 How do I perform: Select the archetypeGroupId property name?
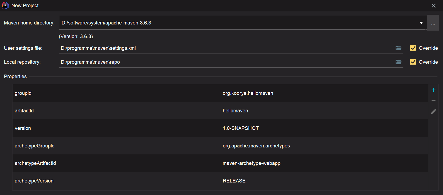pos(35,146)
